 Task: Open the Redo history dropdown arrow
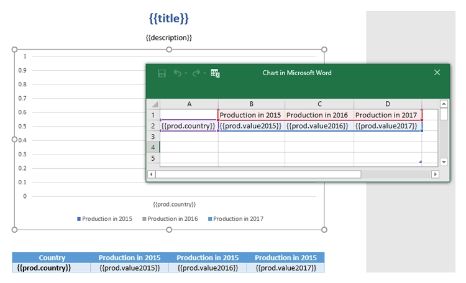tap(204, 73)
